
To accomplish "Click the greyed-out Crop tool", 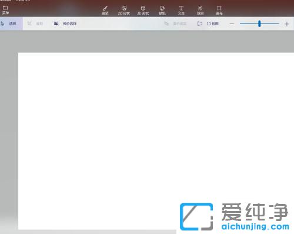I will tap(35, 24).
